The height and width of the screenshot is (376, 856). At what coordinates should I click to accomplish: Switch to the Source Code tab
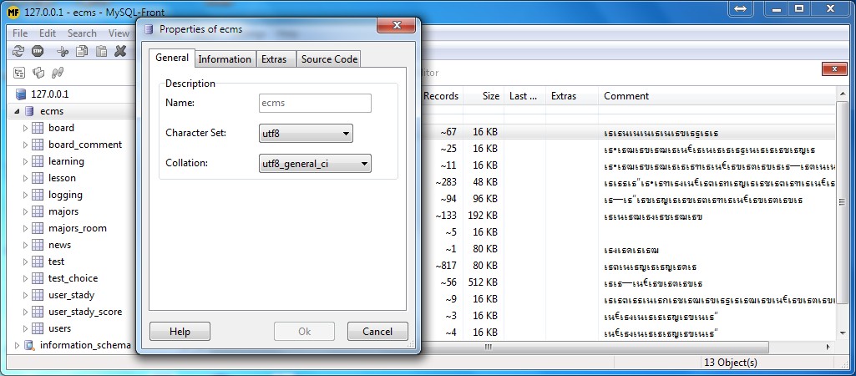[329, 59]
